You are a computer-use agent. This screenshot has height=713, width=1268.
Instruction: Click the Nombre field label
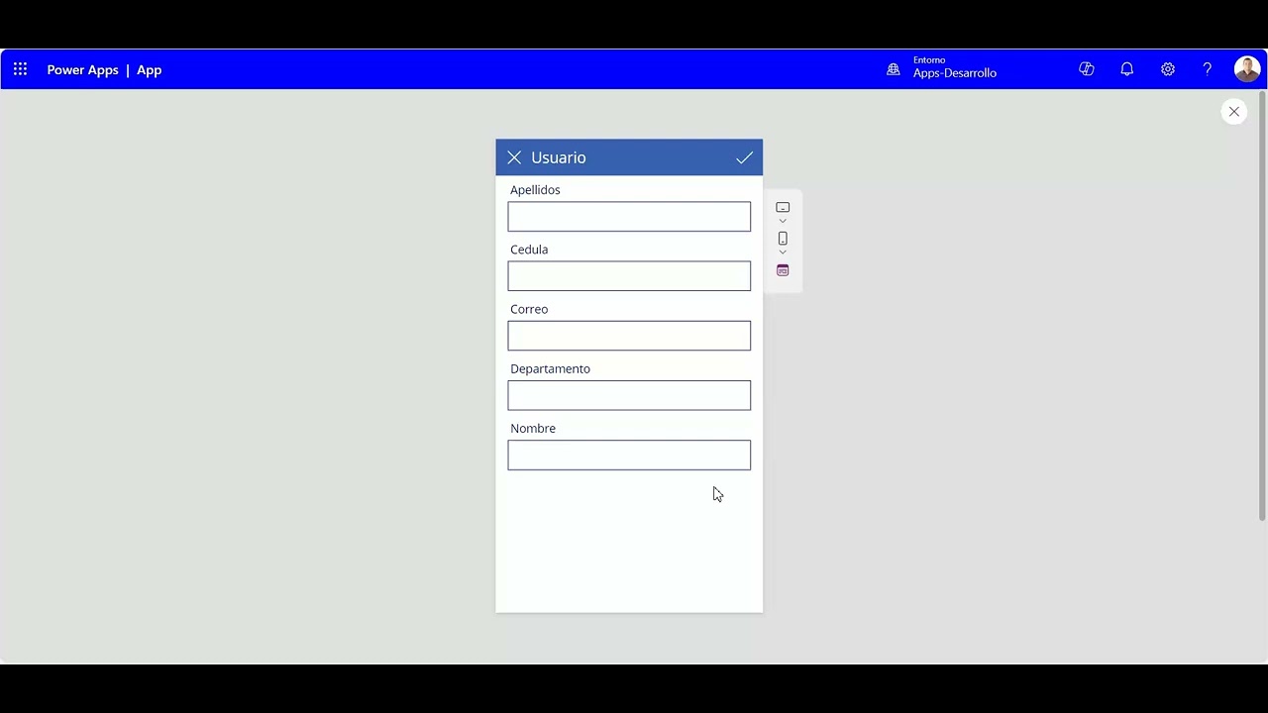pos(533,428)
